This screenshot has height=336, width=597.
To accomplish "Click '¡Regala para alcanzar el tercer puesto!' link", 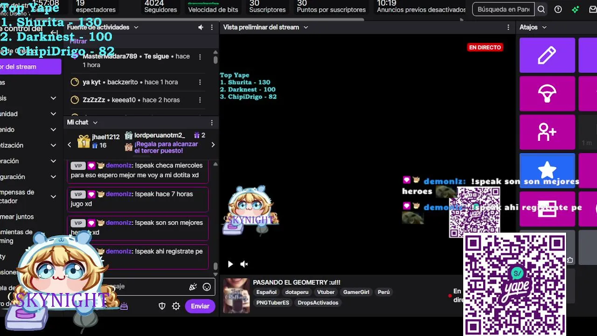I will coord(166,147).
